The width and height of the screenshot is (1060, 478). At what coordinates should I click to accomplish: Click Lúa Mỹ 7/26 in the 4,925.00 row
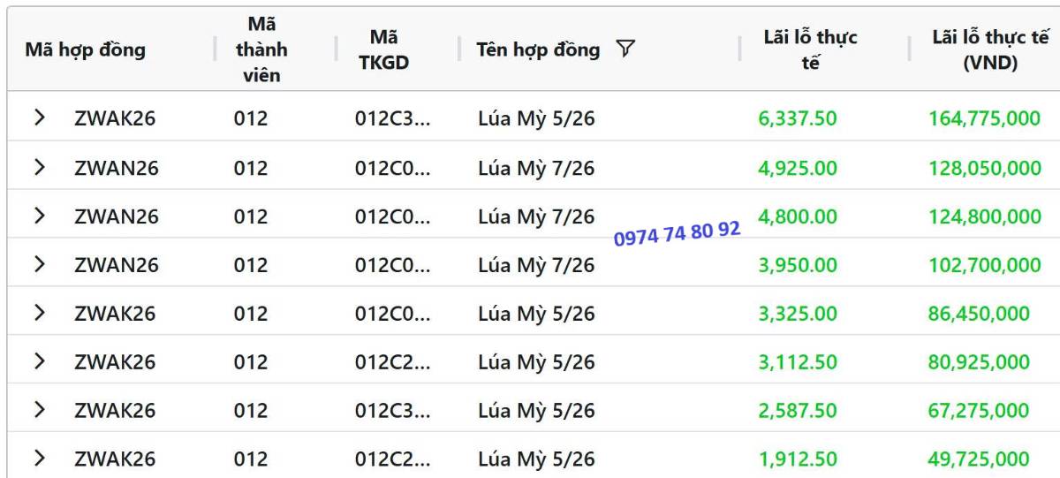pyautogui.click(x=536, y=168)
